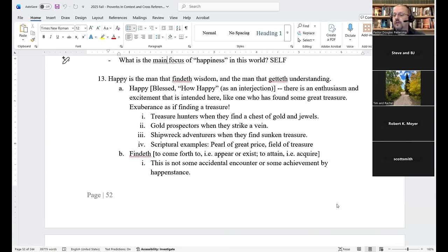
Task: Switch to Read Mode view in status bar
Action: coord(359,249)
